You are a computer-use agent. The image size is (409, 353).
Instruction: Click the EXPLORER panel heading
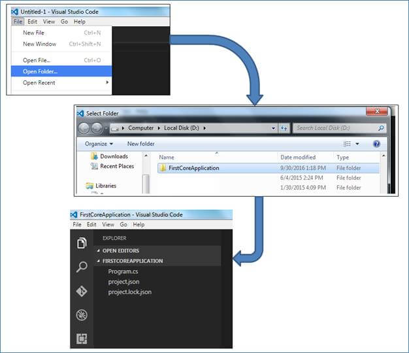[114, 238]
